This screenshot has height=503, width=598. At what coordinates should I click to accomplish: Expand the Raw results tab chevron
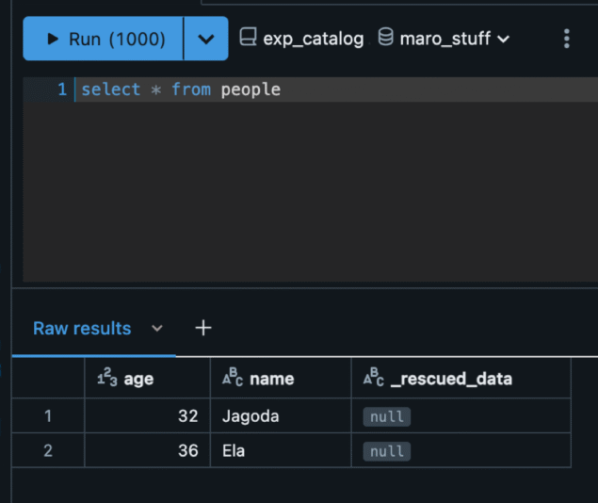click(157, 328)
